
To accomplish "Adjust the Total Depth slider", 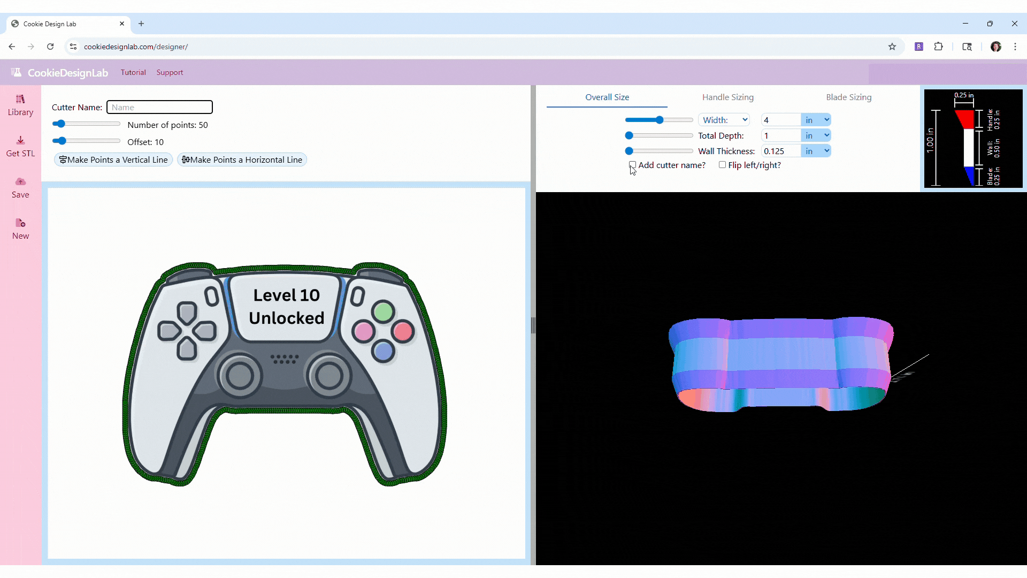I will (659, 135).
